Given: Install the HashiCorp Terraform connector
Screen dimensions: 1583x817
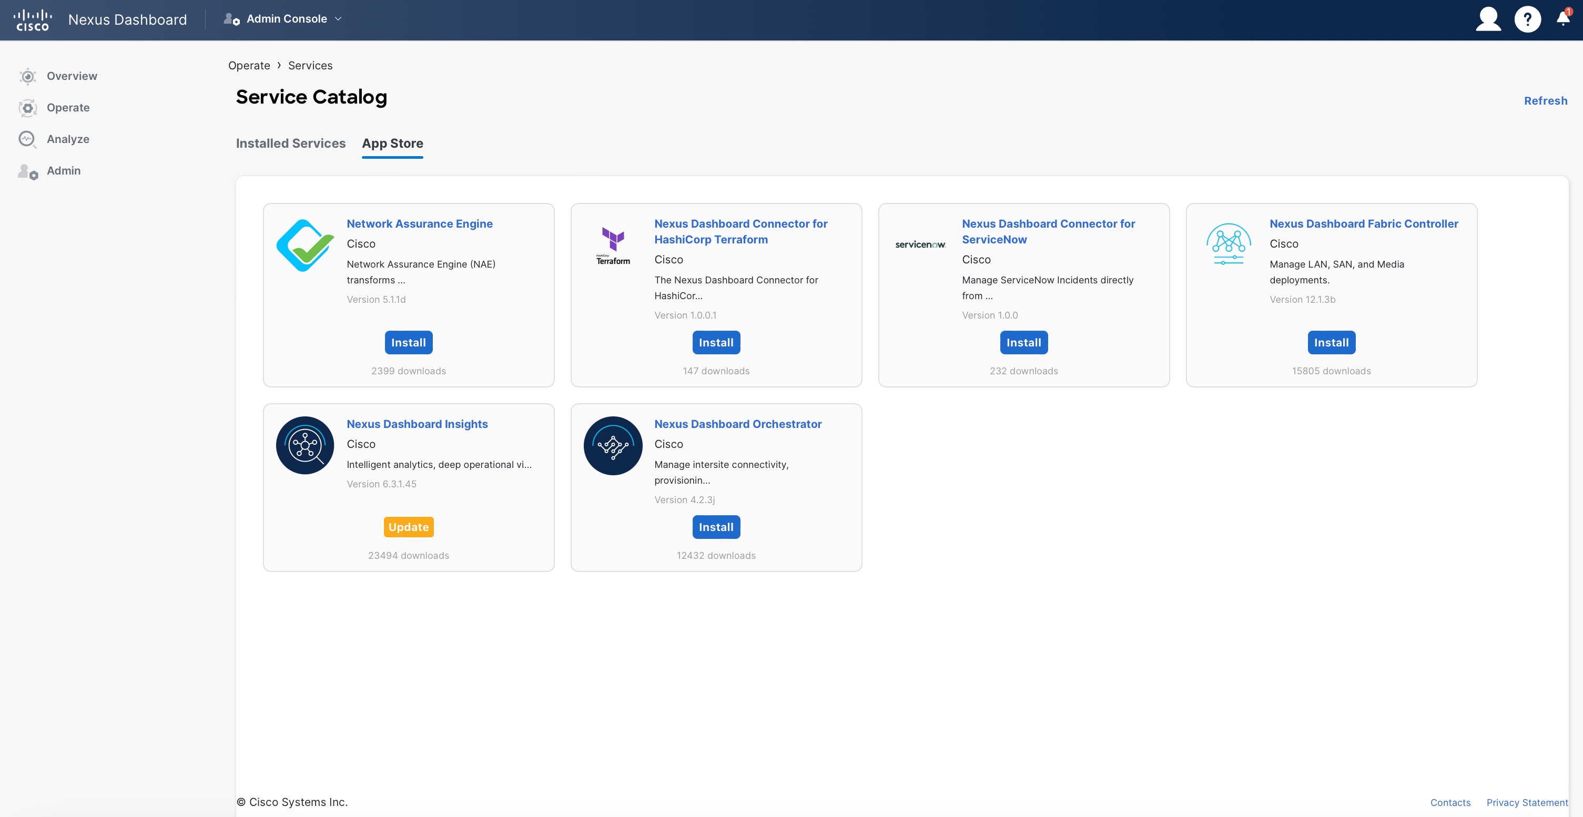Looking at the screenshot, I should point(716,343).
